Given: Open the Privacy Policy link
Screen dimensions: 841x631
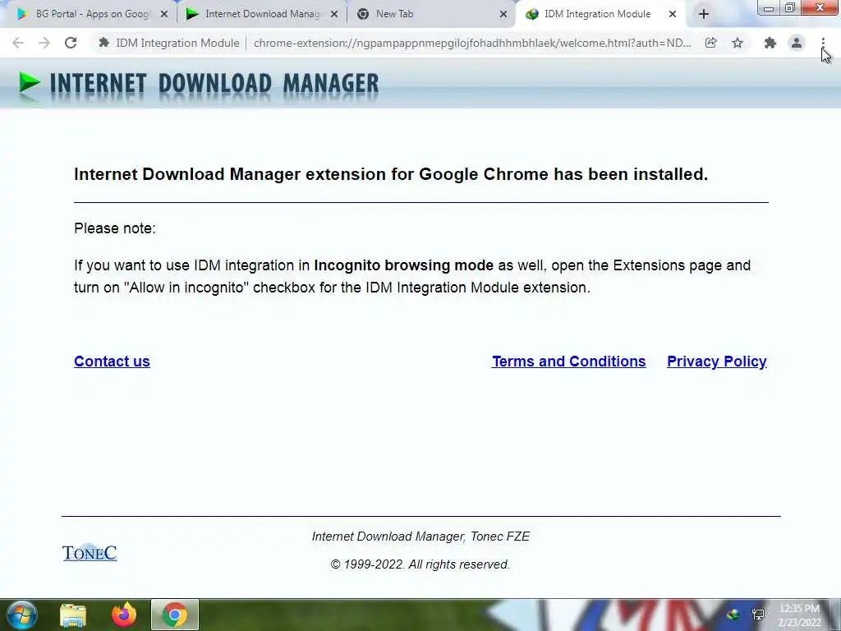Looking at the screenshot, I should pos(716,362).
